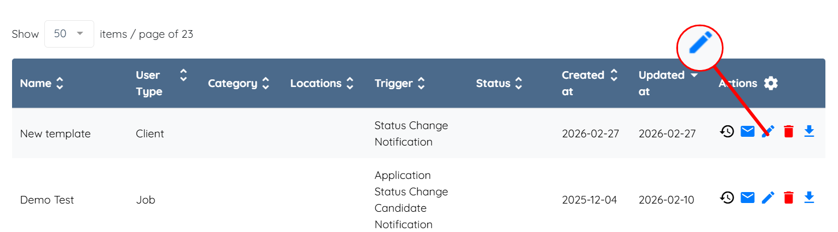This screenshot has width=838, height=232.
Task: Open history for New template row
Action: click(x=727, y=131)
